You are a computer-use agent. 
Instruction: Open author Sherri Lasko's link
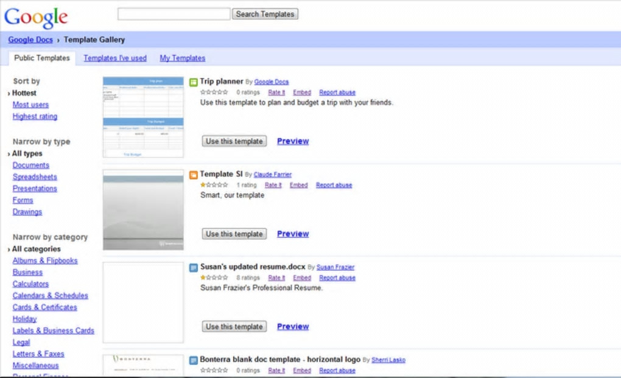pos(388,360)
